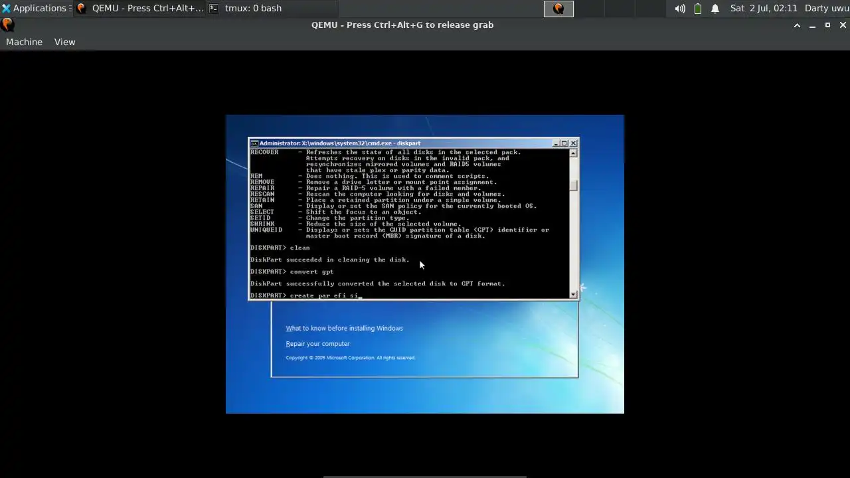This screenshot has height=478, width=850.
Task: Shade the QEMU window with the up arrow
Action: click(797, 25)
